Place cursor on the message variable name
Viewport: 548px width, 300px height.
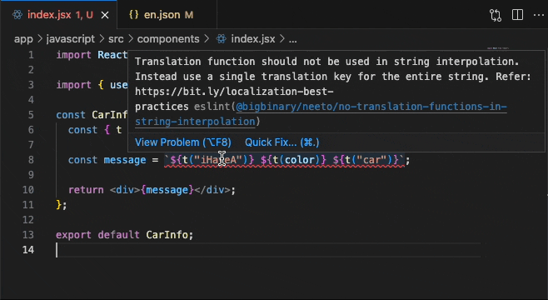coord(125,160)
